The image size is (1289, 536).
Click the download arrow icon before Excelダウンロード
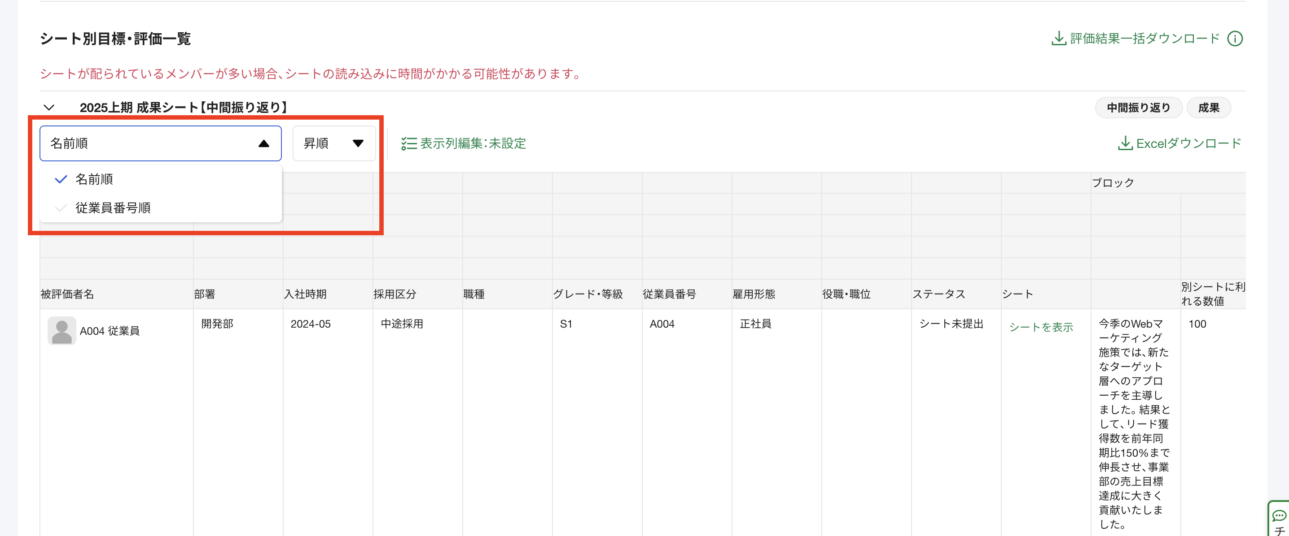[1126, 143]
